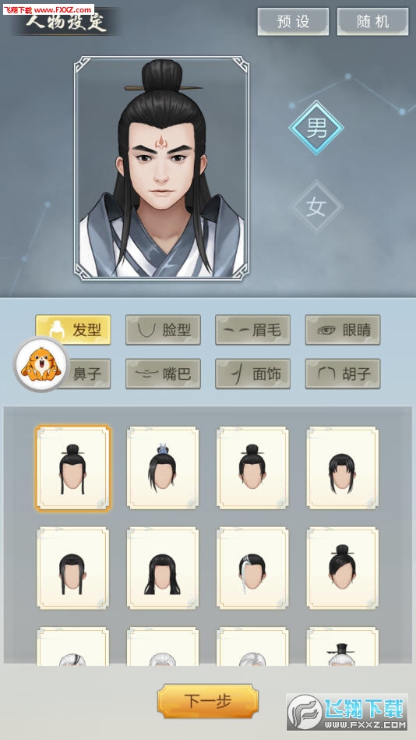
Task: Pick the long straight loose hairstyle
Action: click(x=163, y=568)
